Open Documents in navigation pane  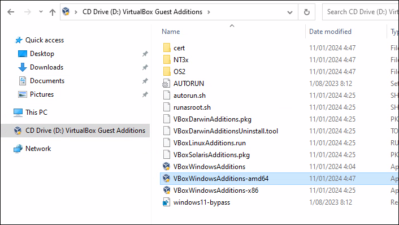[x=47, y=81]
